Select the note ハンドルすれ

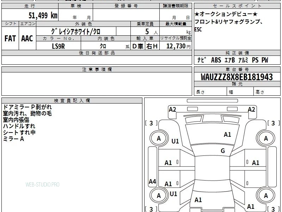(x=19, y=126)
